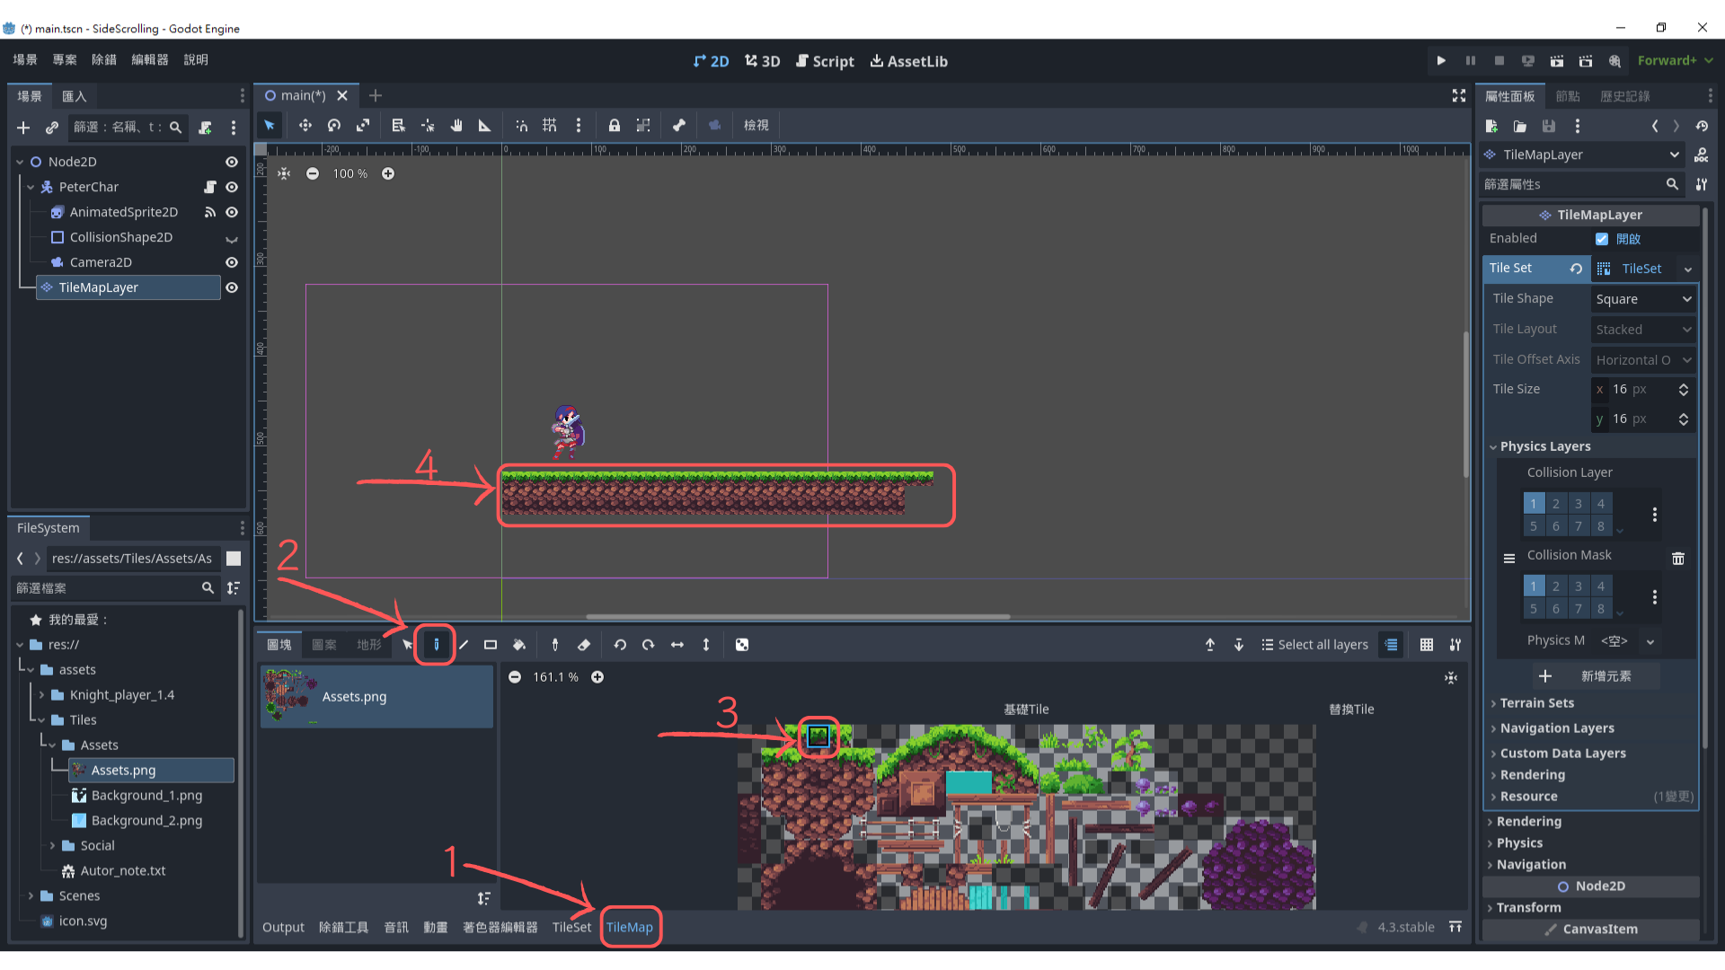Viewport: 1725px width, 970px height.
Task: Select the Paint tool in TileMap toolbar
Action: click(x=436, y=645)
